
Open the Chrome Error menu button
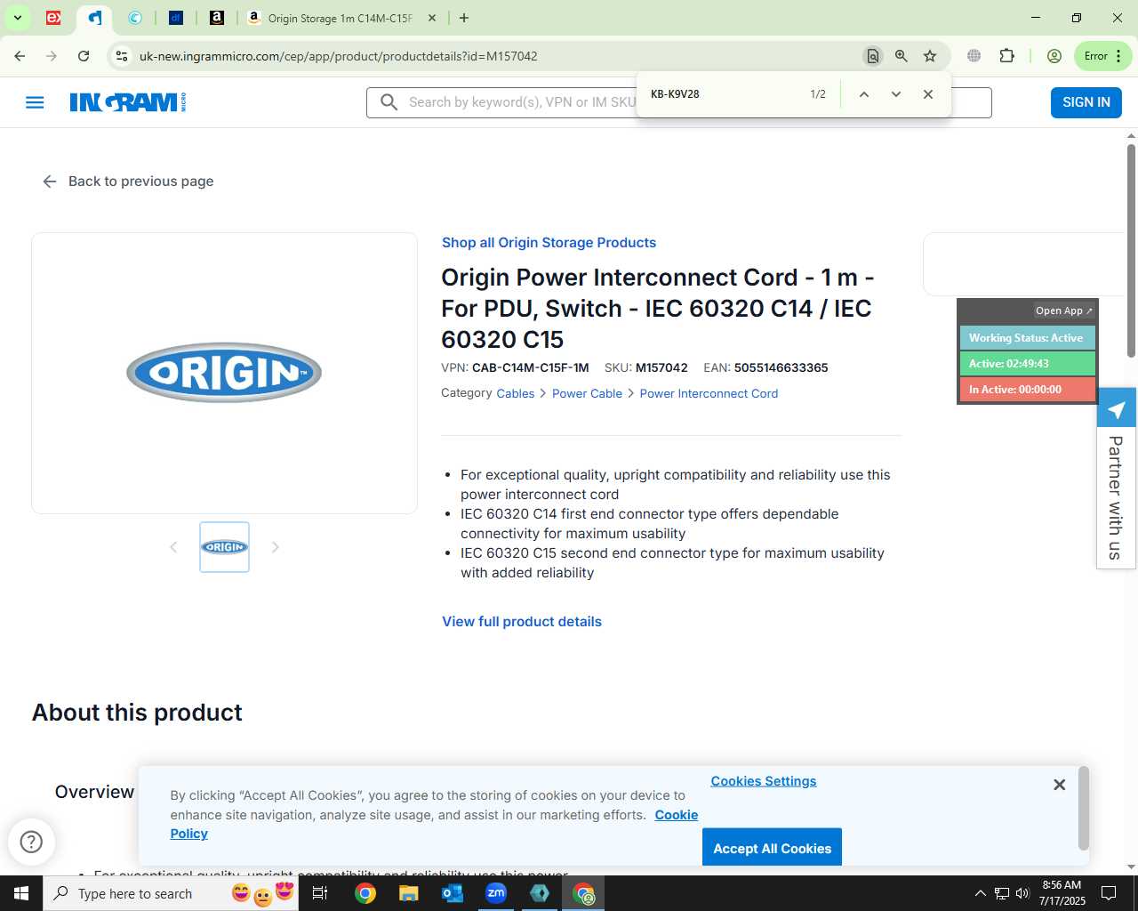(x=1102, y=56)
